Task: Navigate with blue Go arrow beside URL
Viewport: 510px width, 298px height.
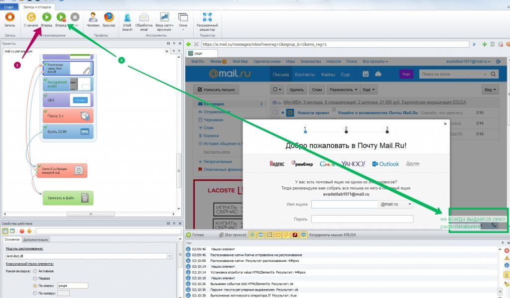Action: 474,44
